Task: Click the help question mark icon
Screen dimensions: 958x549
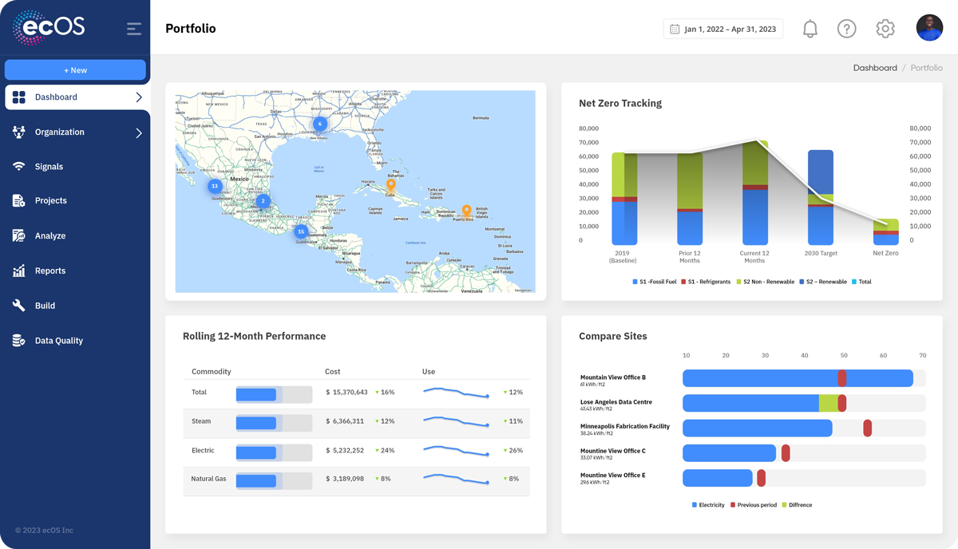Action: (846, 29)
